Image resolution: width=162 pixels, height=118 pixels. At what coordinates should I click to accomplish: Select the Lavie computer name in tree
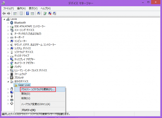pos(14,19)
